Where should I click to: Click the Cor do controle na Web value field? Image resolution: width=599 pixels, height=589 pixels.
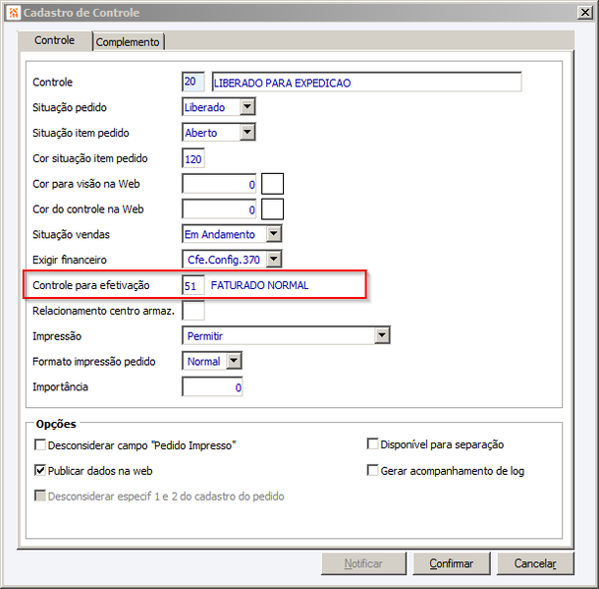tap(219, 209)
